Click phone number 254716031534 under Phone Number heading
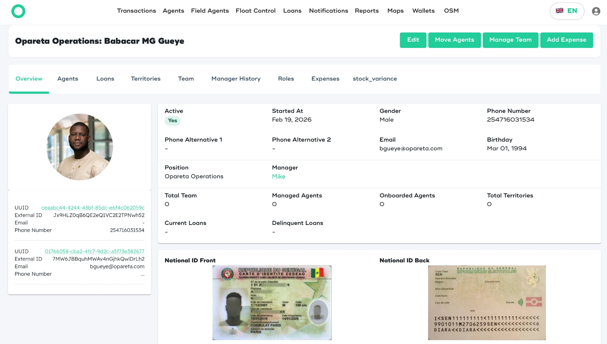Image resolution: width=607 pixels, height=344 pixels. point(511,120)
